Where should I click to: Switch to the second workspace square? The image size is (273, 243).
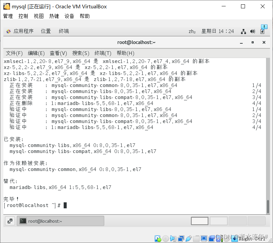(218, 221)
